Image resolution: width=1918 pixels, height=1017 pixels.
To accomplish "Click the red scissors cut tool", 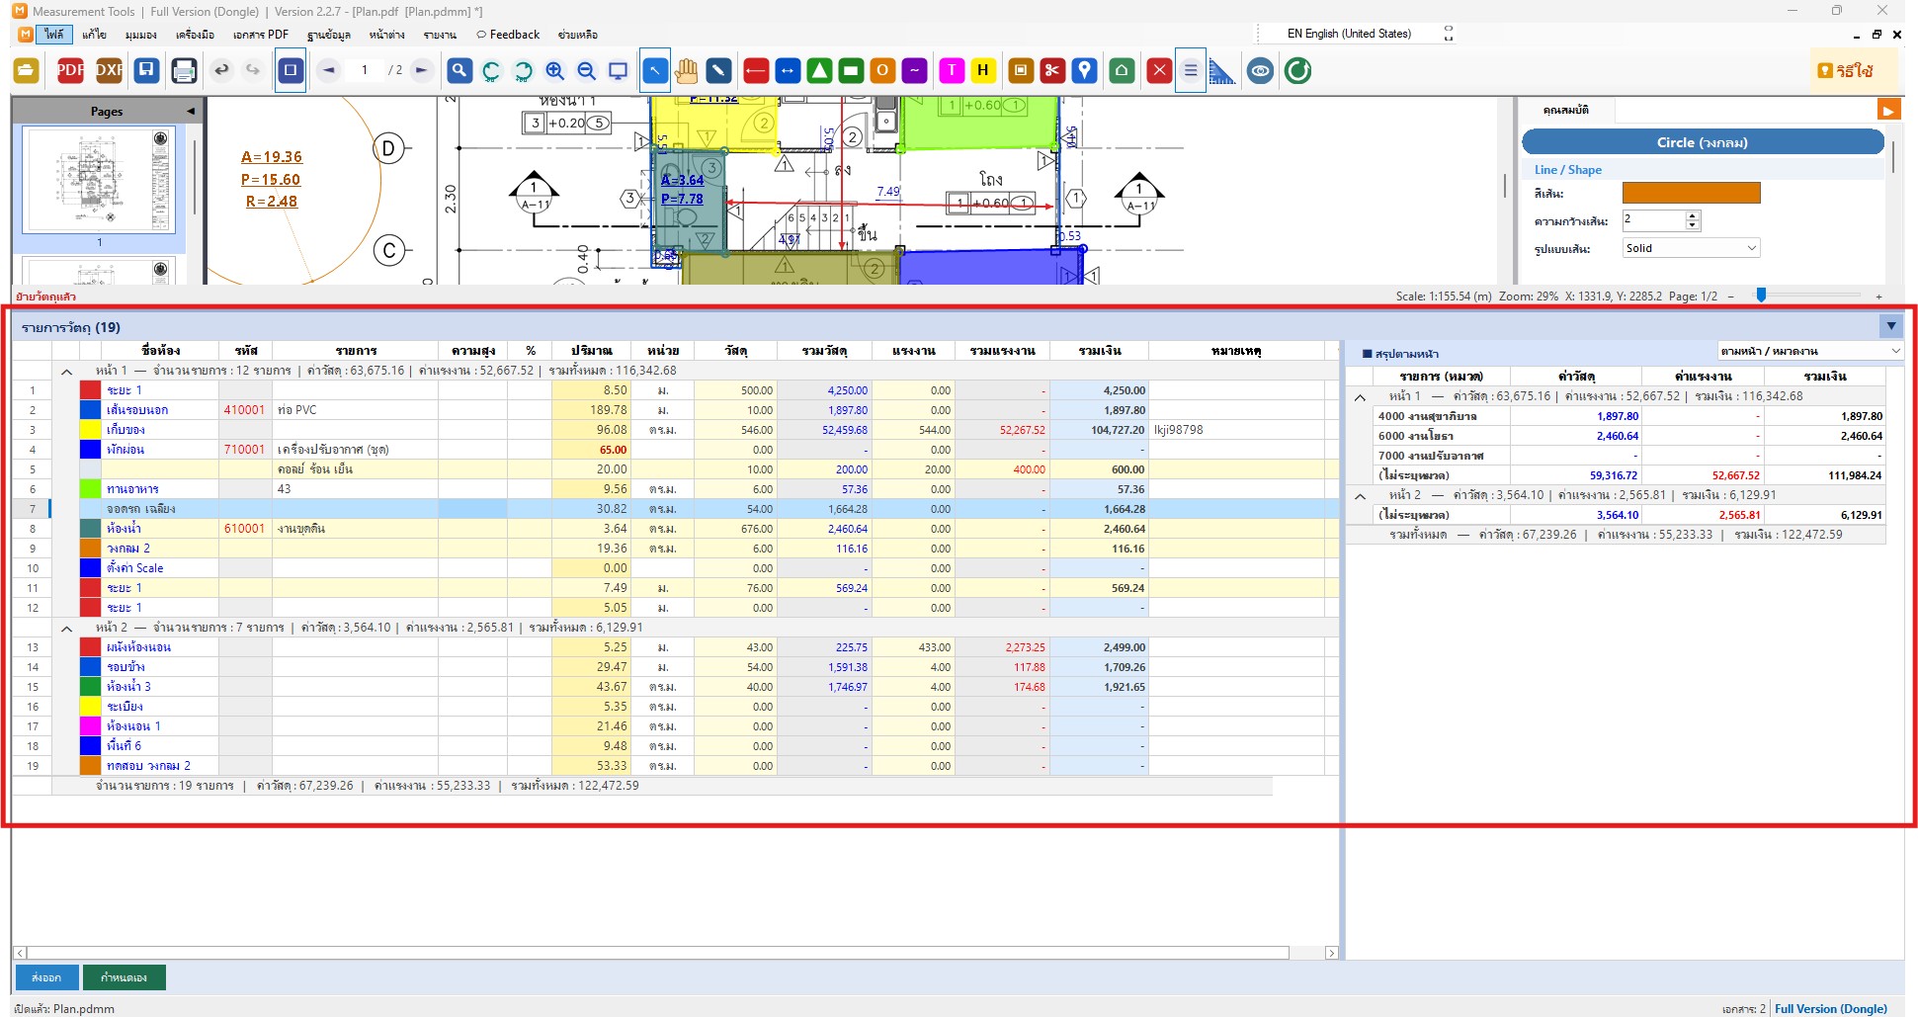I will point(1052,70).
